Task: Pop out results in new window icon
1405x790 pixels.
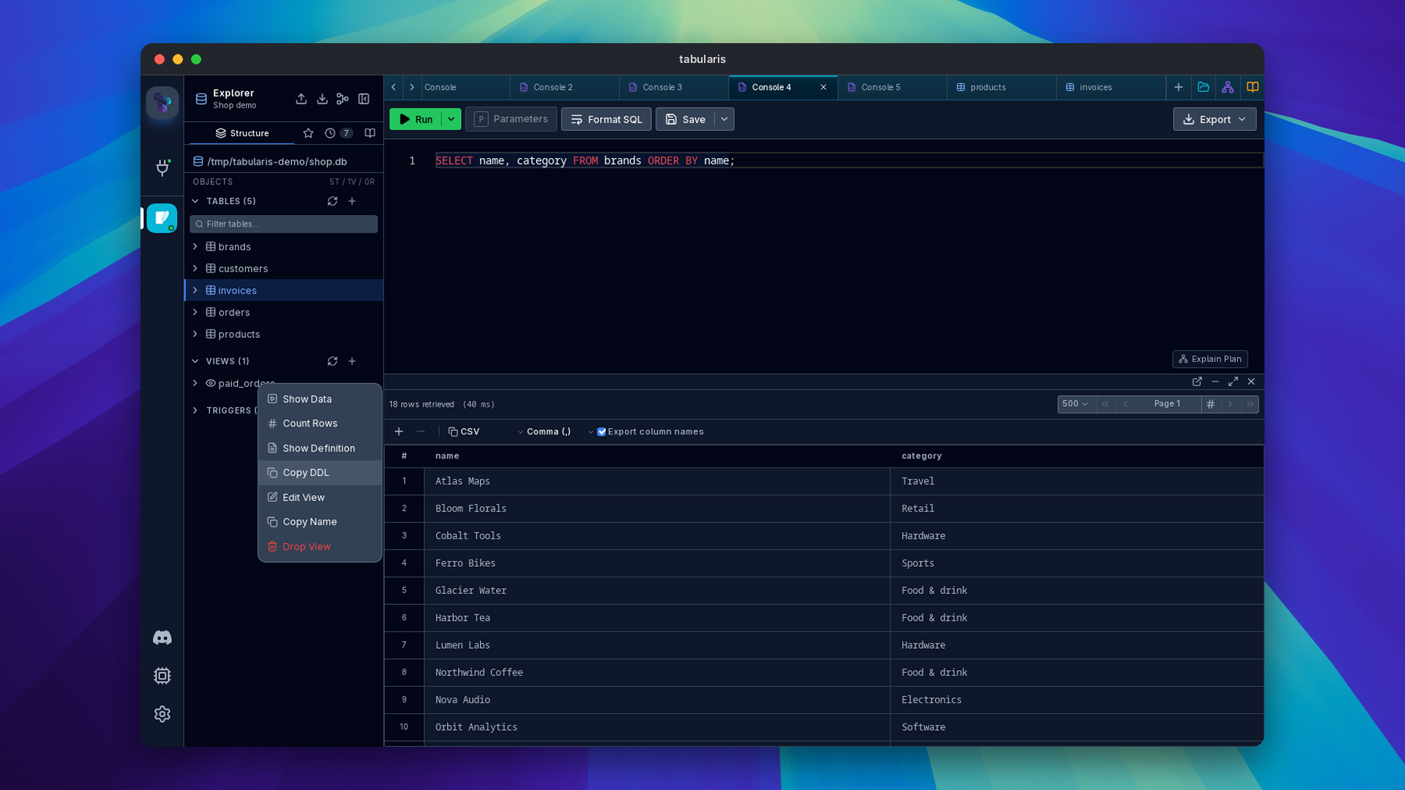Action: point(1197,382)
